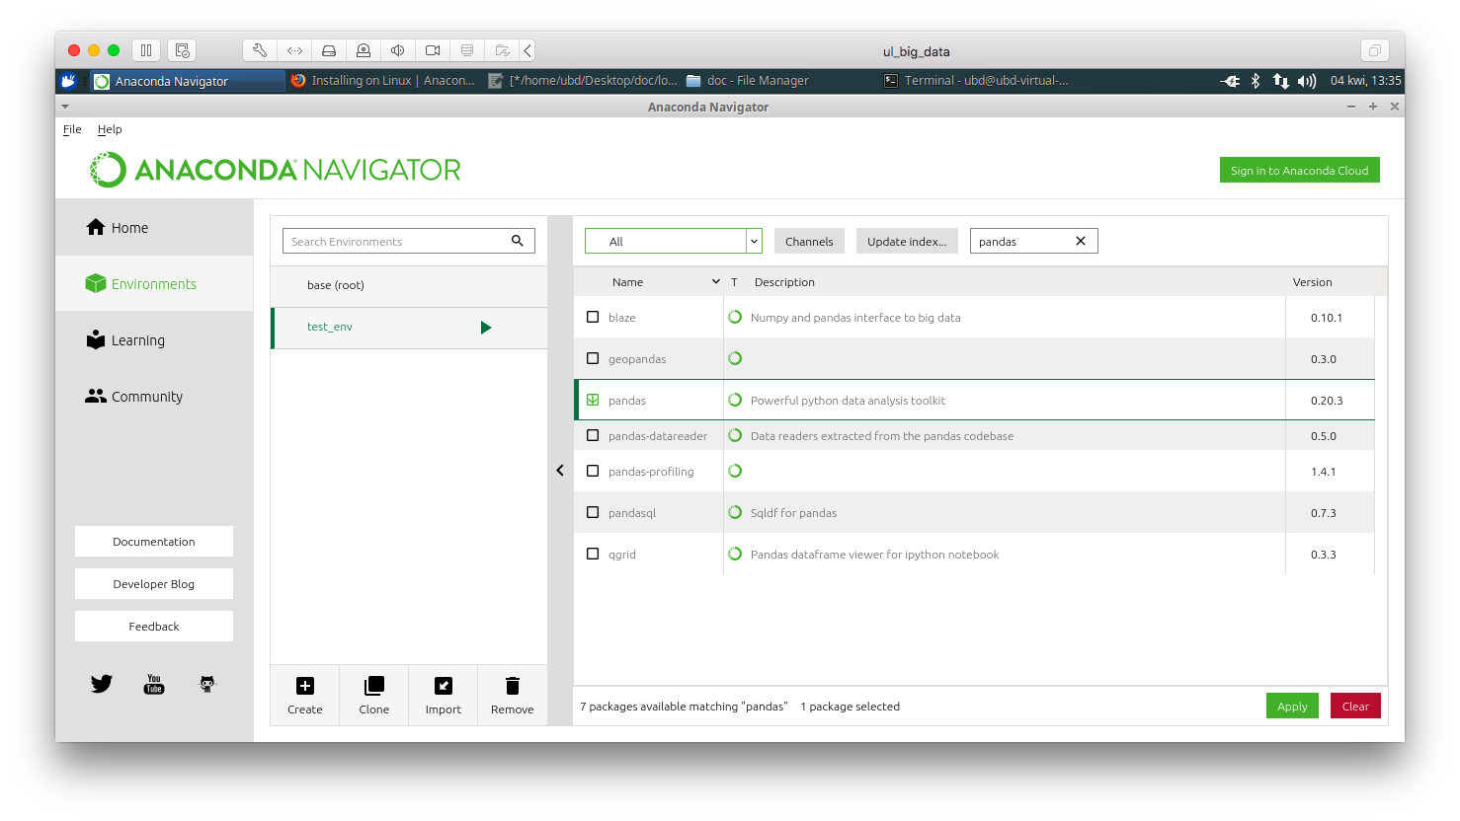Import an environment
The height and width of the screenshot is (821, 1460).
tap(444, 696)
